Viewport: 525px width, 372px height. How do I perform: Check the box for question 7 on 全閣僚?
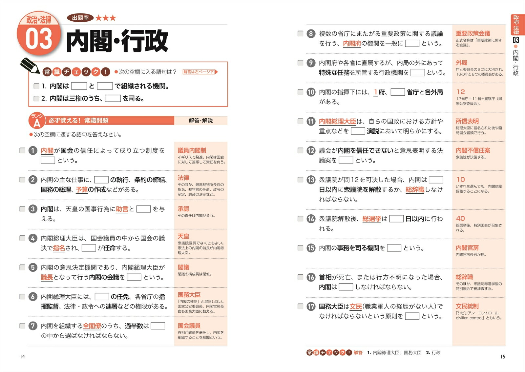22,326
